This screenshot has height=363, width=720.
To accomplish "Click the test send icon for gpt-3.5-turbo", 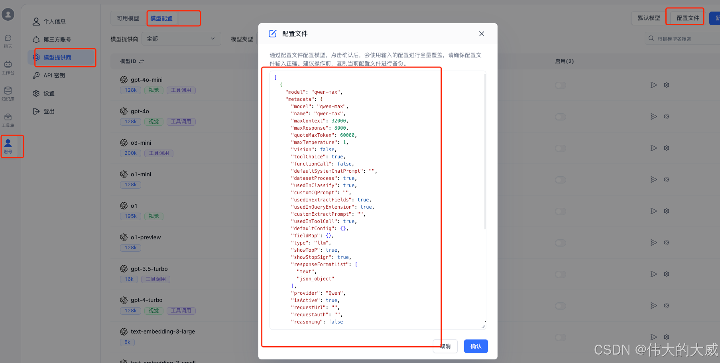I will point(653,274).
